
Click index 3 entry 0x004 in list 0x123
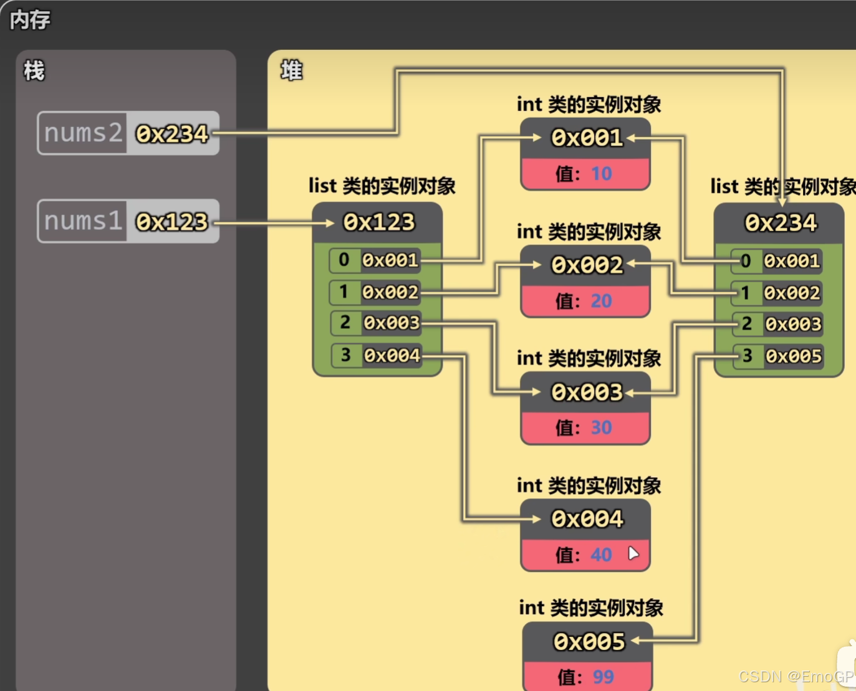click(377, 355)
